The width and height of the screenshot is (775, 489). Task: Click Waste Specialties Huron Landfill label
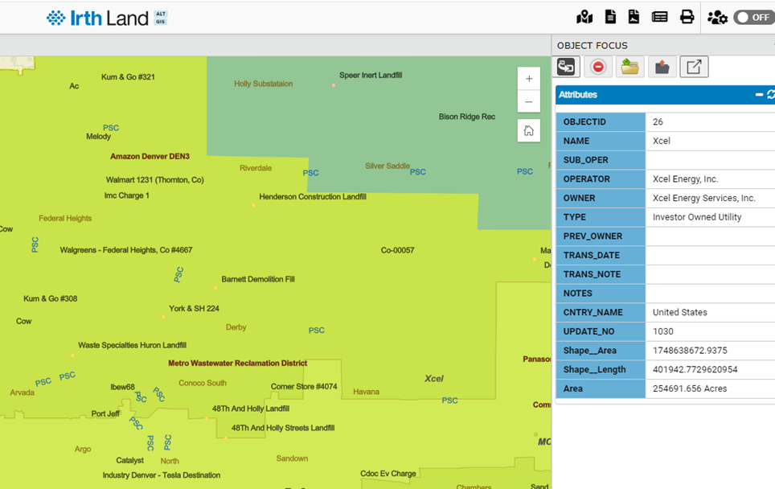tap(132, 345)
